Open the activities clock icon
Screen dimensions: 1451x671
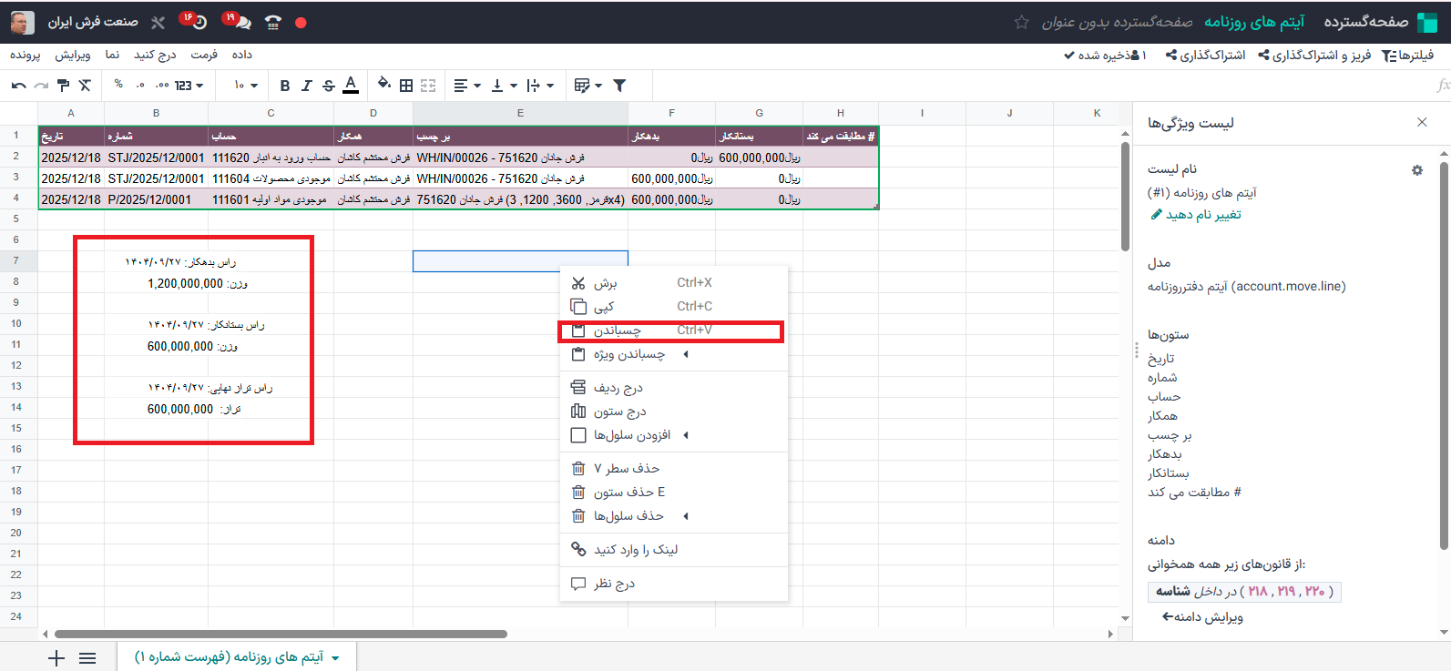[195, 22]
